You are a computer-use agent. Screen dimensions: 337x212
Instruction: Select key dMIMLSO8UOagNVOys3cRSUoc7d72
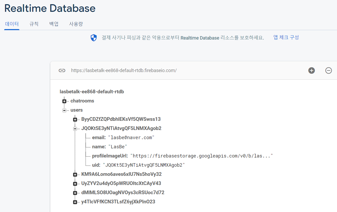click(123, 193)
